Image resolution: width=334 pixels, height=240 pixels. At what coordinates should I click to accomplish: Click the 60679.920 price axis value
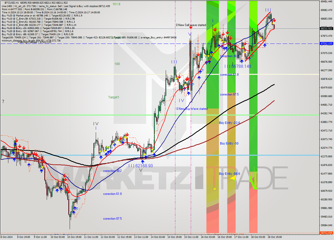click(326, 191)
